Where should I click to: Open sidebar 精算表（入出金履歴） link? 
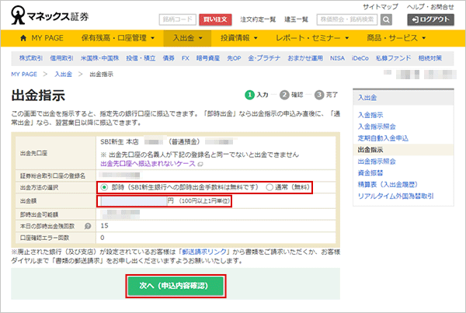388,185
